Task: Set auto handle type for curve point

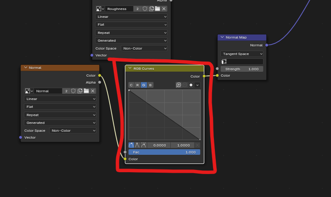Action: point(131,145)
